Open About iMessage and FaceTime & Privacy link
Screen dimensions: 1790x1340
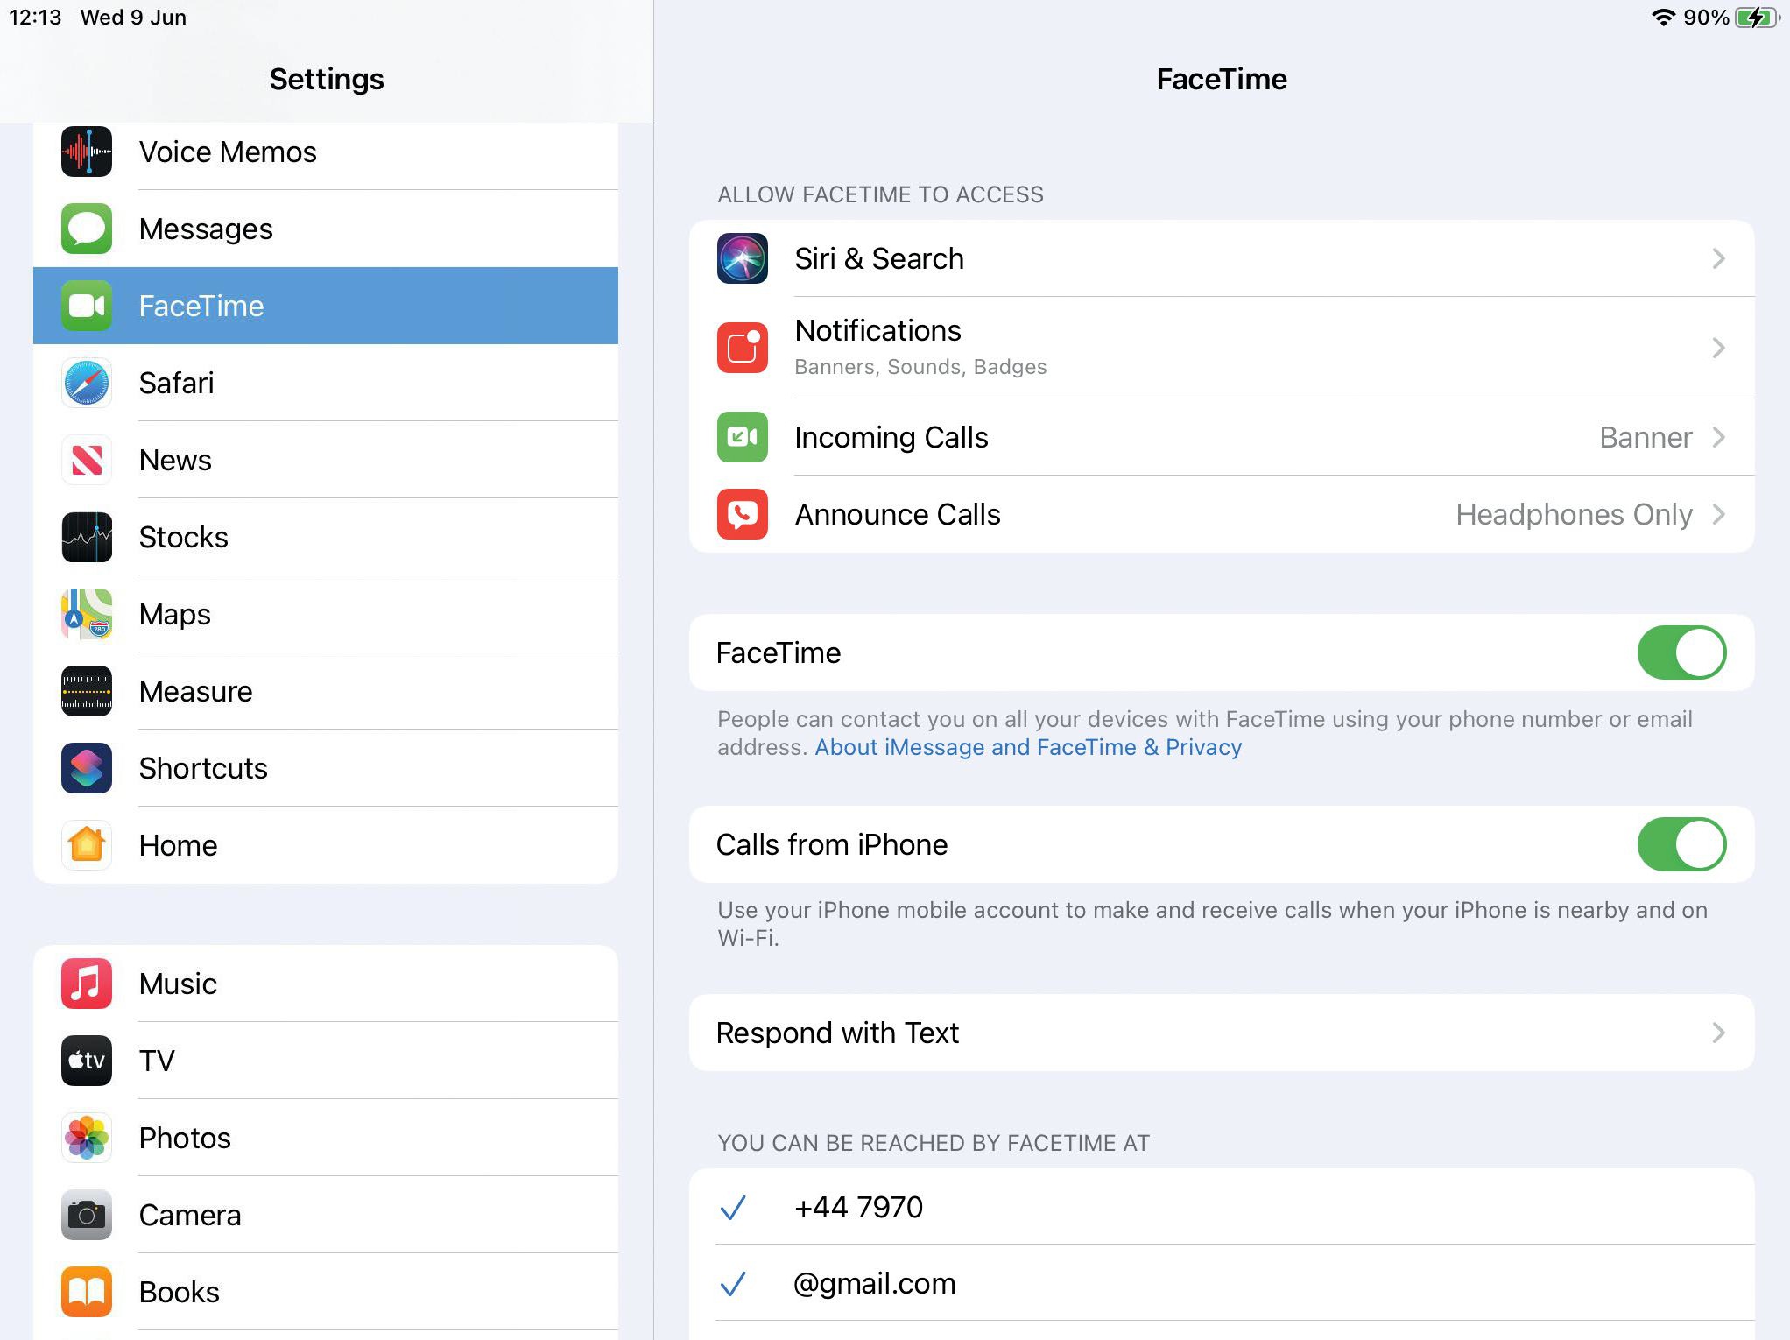coord(1028,747)
